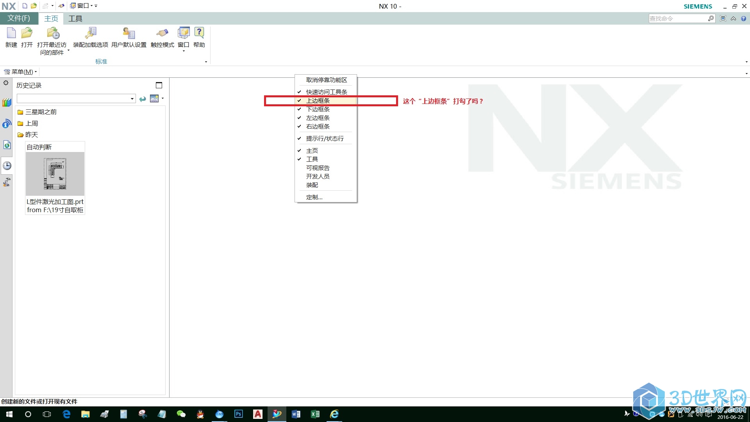Toggle 上边框条 top border bar
Viewport: 750px width, 422px height.
coord(326,100)
